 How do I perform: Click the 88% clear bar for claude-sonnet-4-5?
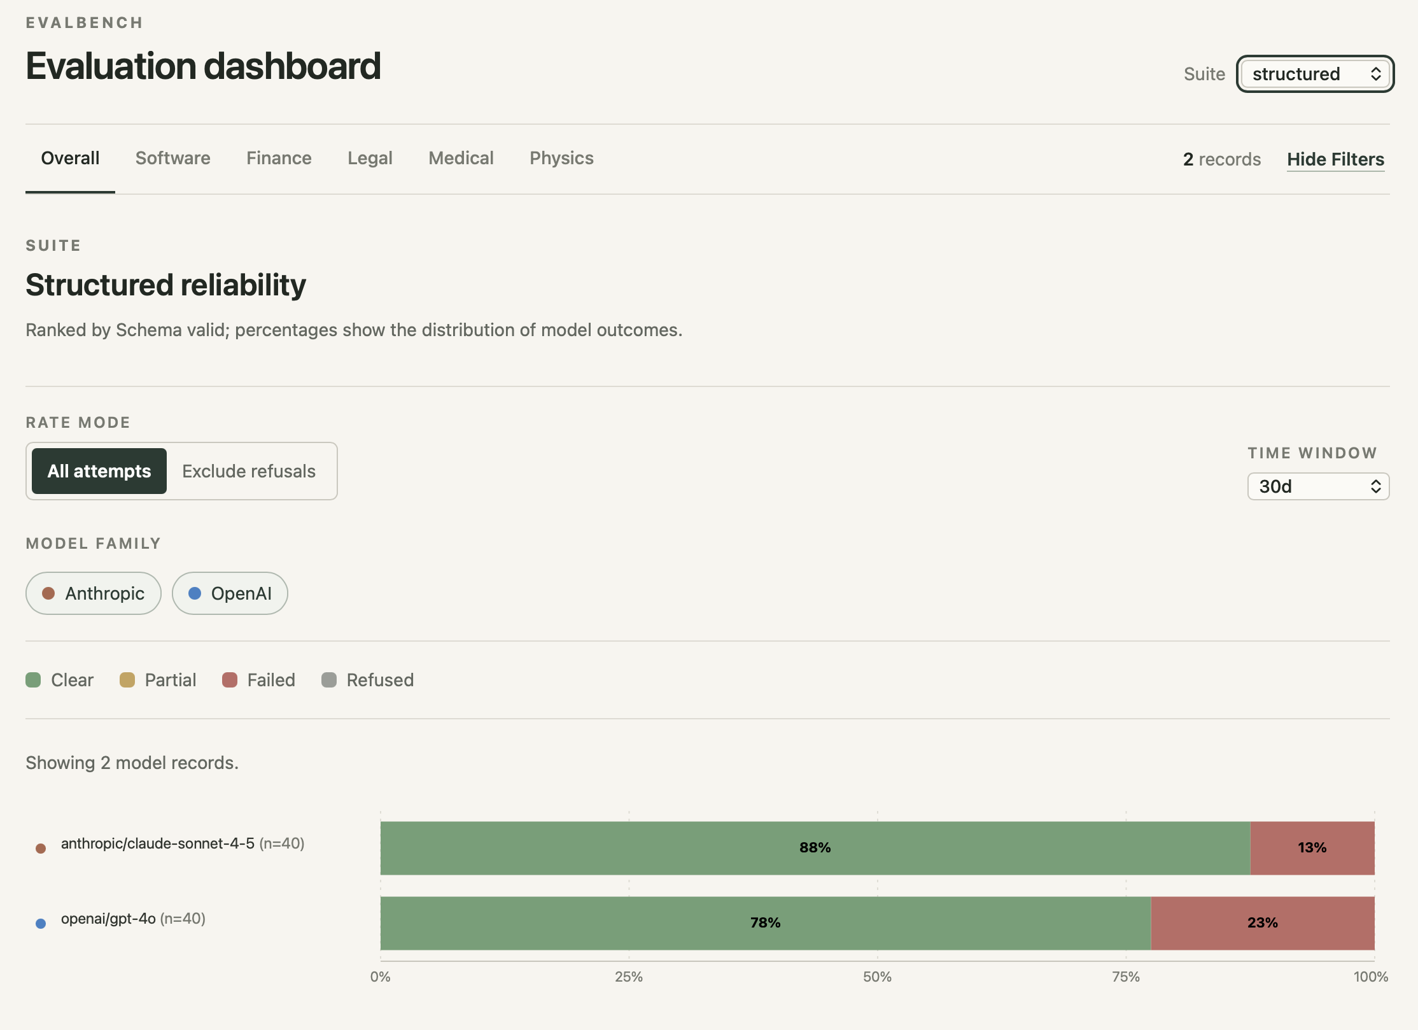(815, 848)
